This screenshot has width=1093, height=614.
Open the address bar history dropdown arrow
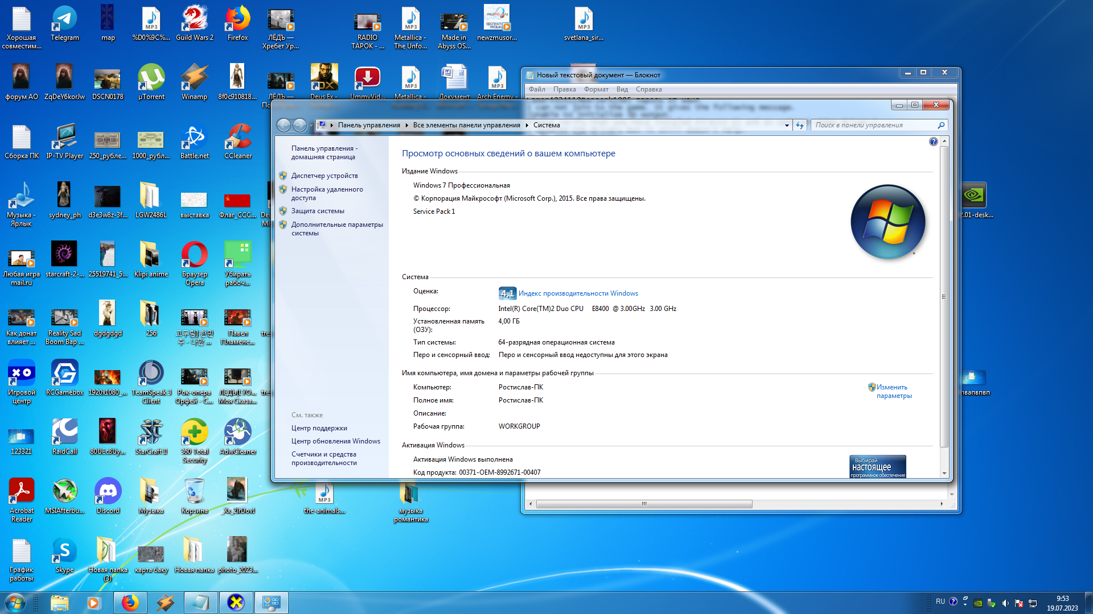787,125
